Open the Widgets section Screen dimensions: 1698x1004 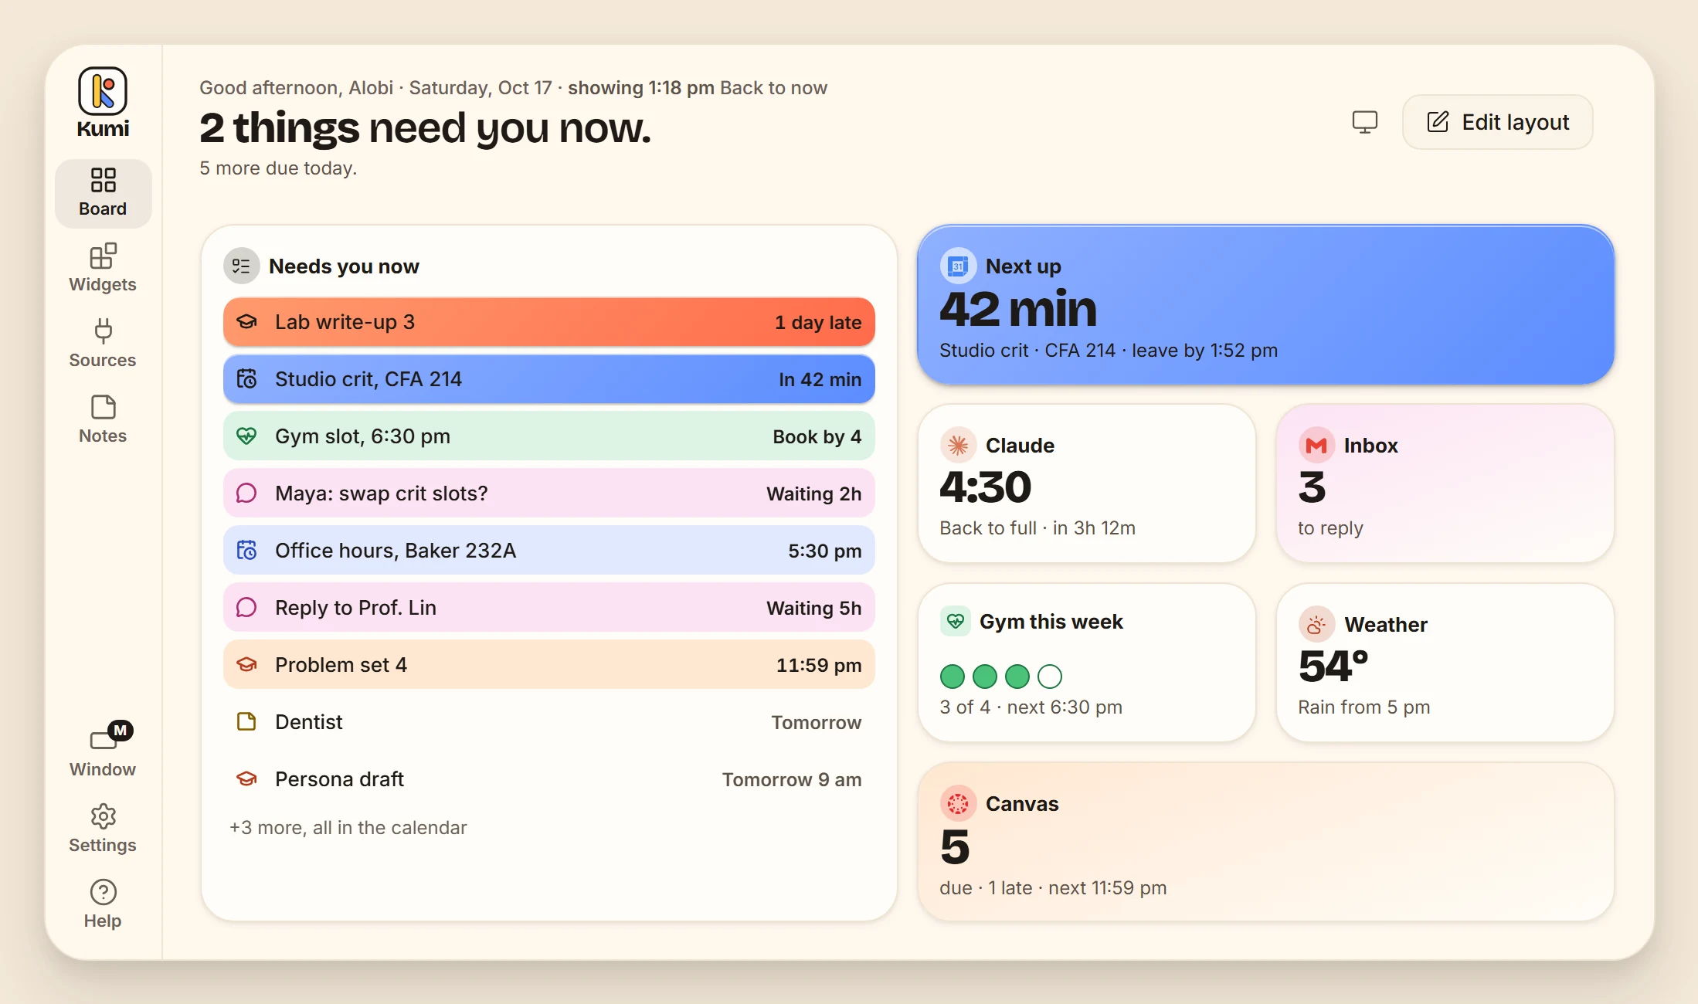click(103, 268)
